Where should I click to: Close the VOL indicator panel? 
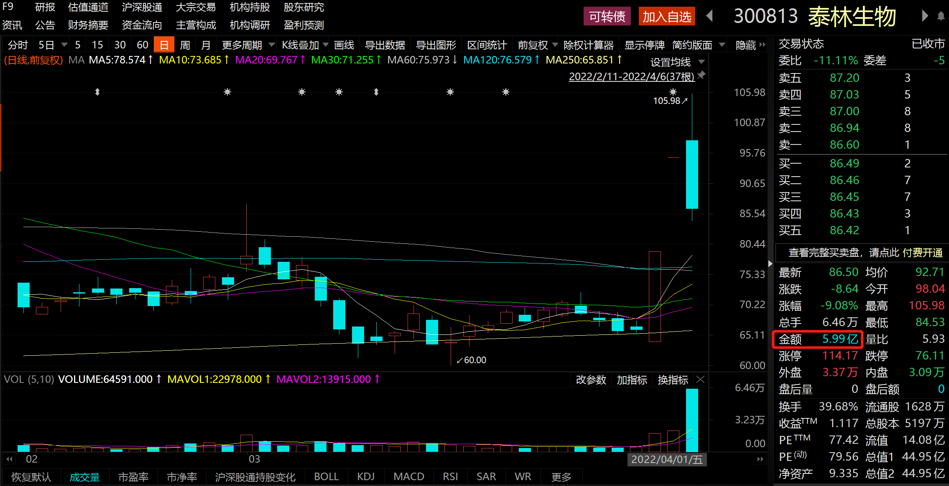(x=701, y=380)
